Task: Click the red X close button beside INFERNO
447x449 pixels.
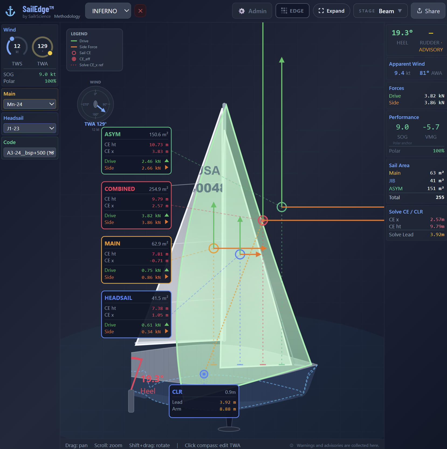Action: point(140,11)
